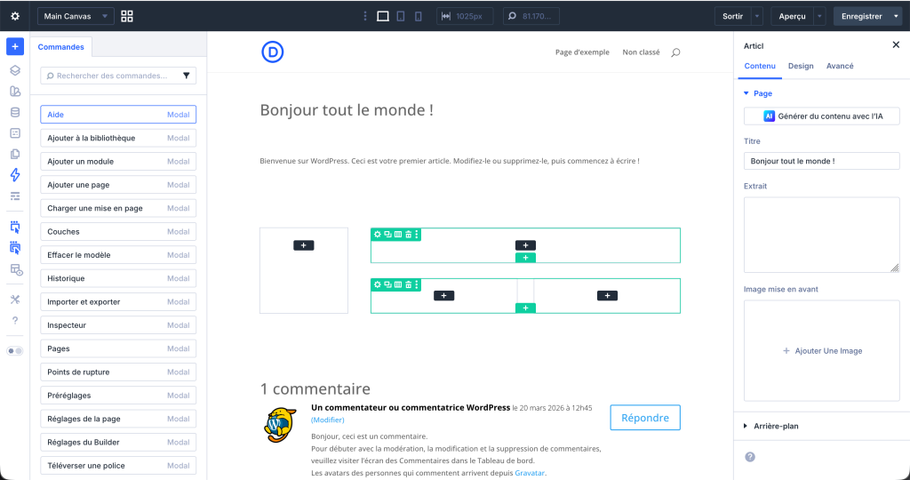Toggle the light/dark mode switch in sidebar
The image size is (910, 480).
click(x=15, y=351)
